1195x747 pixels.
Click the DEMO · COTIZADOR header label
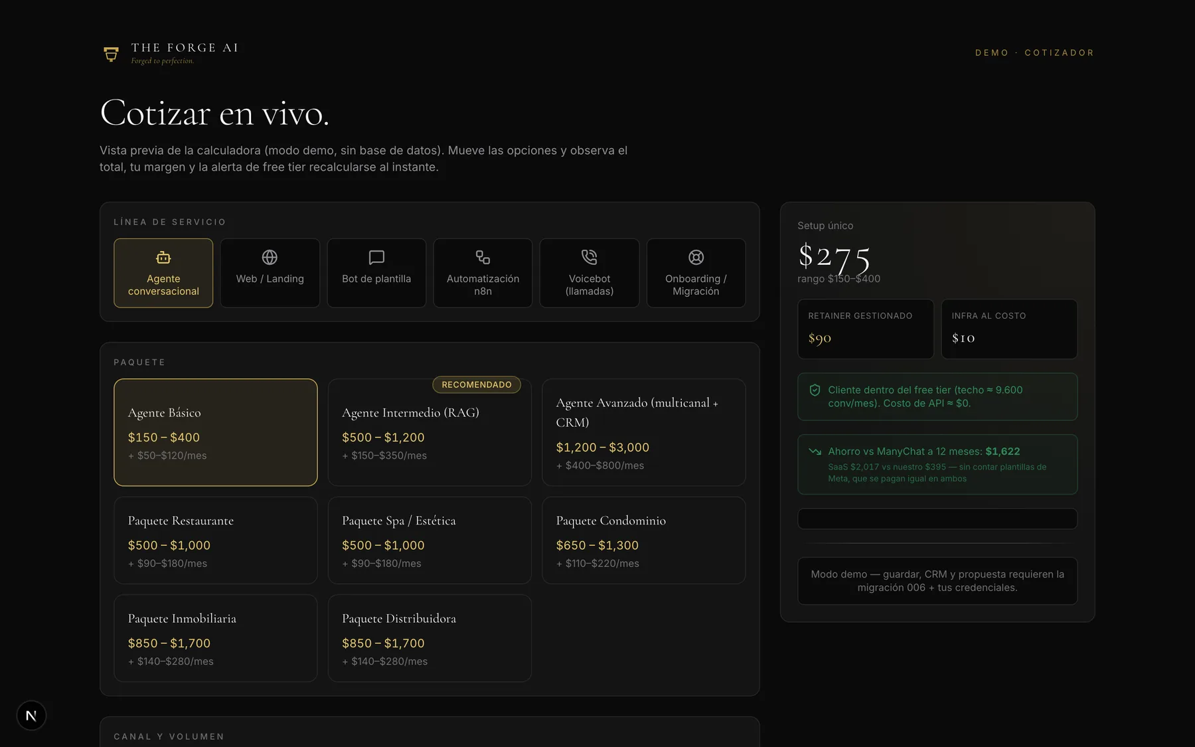[1034, 52]
